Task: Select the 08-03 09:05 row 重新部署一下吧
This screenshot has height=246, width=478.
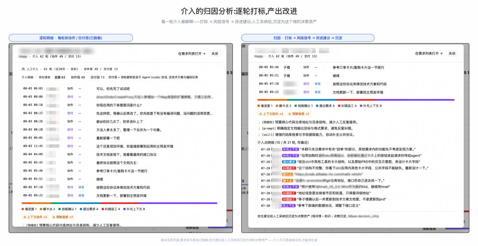Action: [119, 138]
